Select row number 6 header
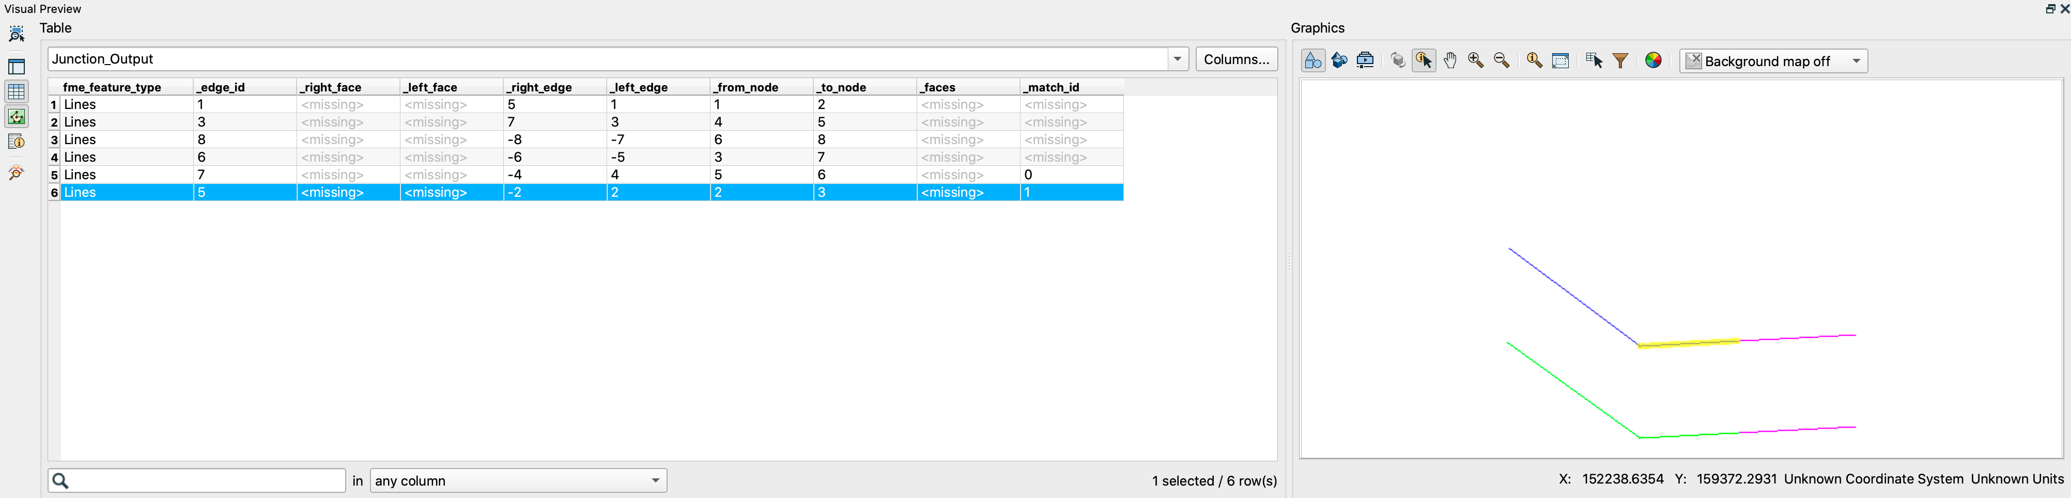Screen dimensions: 2071x498 pyautogui.click(x=54, y=193)
